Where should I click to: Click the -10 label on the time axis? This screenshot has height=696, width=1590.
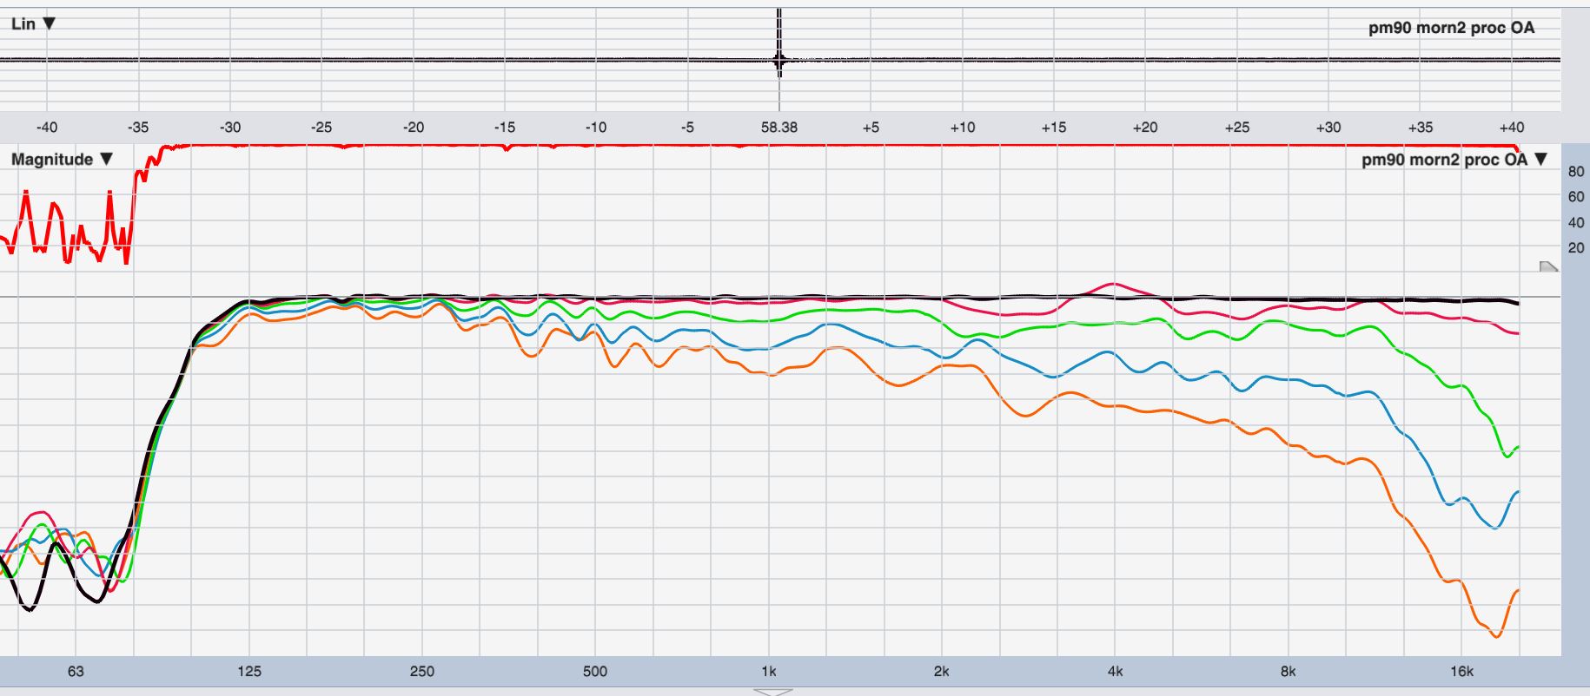click(595, 128)
